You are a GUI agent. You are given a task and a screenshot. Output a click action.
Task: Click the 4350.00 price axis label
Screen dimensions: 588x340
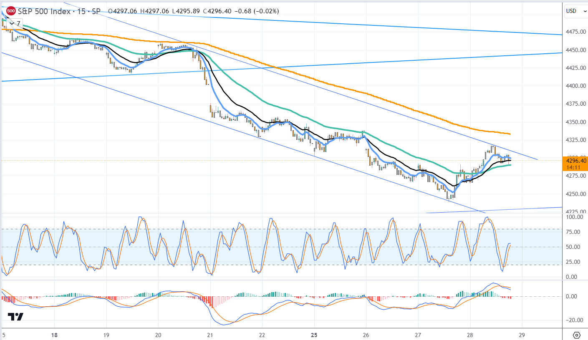[576, 122]
